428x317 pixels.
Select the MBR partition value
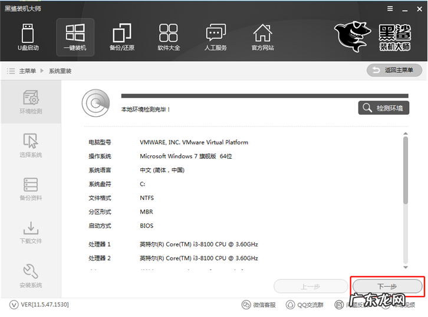[146, 212]
